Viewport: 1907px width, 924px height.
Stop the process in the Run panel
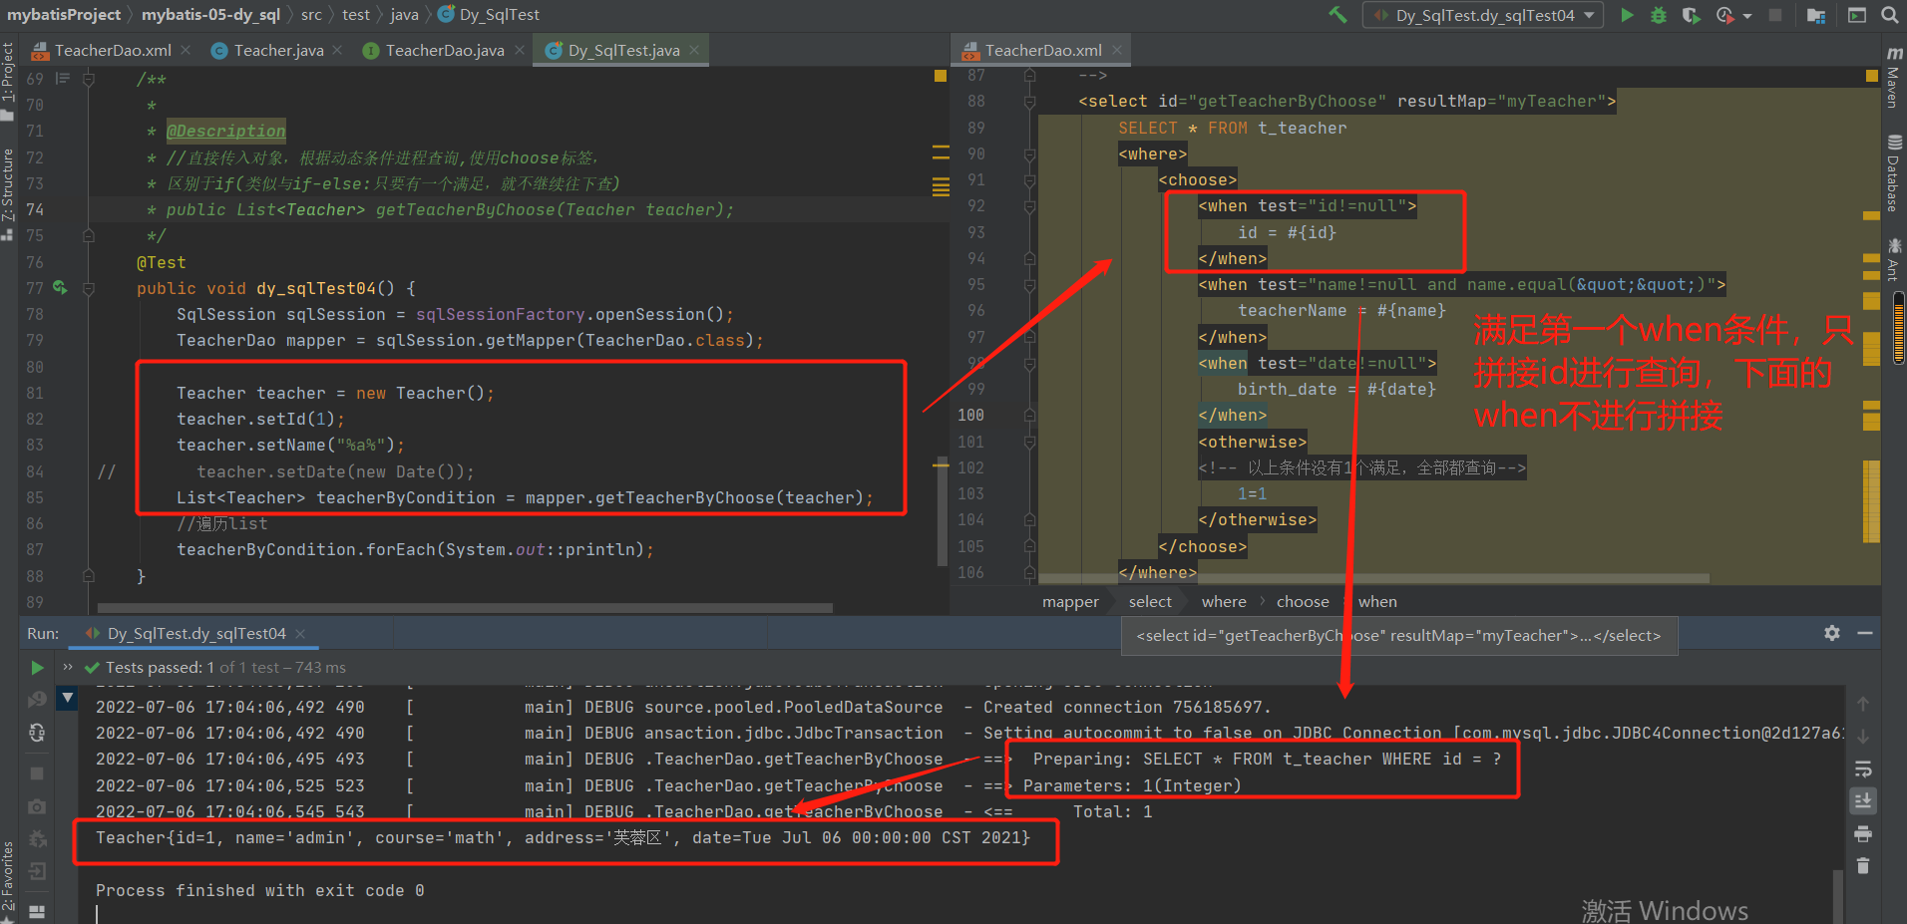point(37,773)
